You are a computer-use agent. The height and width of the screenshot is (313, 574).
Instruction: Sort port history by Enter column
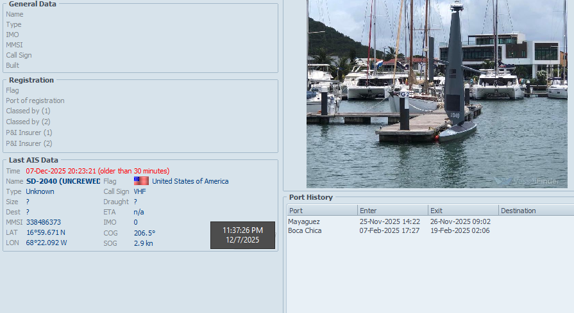coord(393,211)
